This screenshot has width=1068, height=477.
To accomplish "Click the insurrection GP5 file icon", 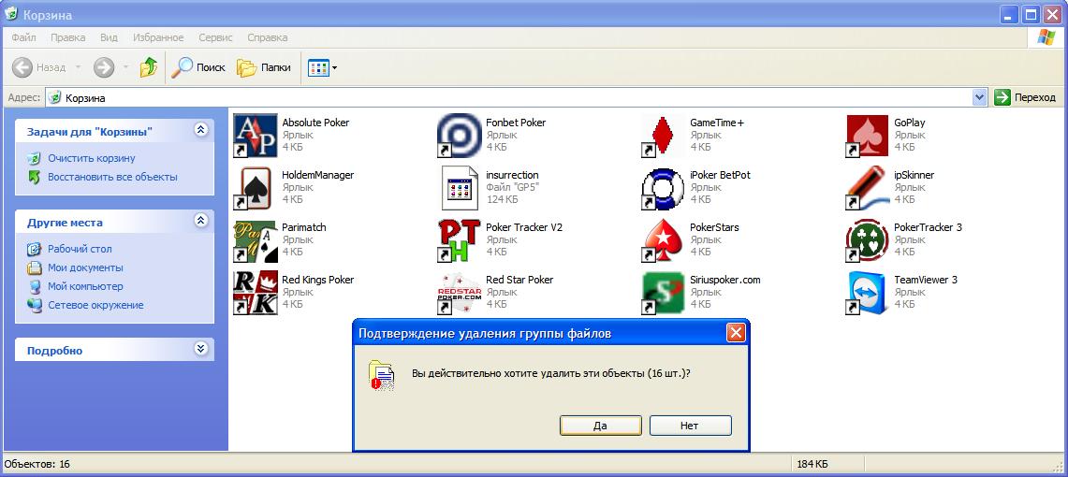I will [459, 188].
